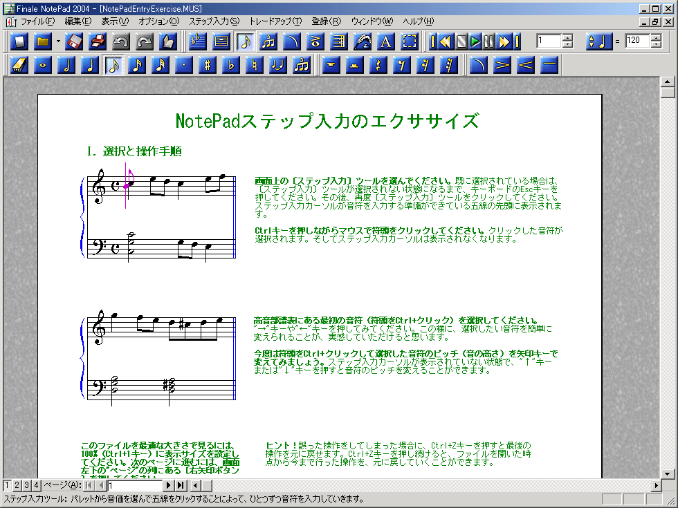The image size is (678, 508).
Task: Select the Lyrics quill tool
Action: coord(362,41)
